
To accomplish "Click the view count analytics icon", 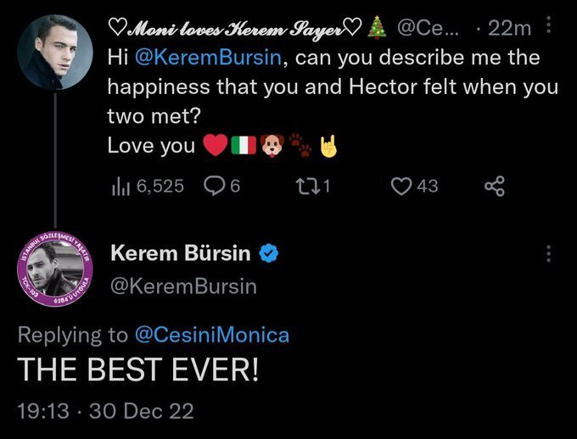I will [119, 186].
